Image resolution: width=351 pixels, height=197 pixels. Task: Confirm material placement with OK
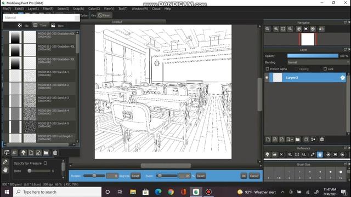[x=244, y=176]
